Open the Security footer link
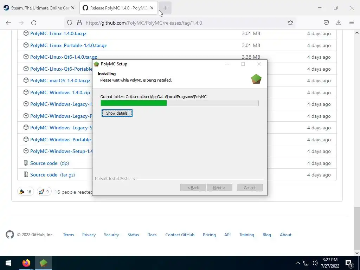This screenshot has width=360, height=270. (111, 235)
